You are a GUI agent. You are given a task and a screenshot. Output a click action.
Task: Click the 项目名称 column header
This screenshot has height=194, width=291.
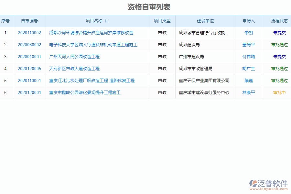tap(97, 21)
